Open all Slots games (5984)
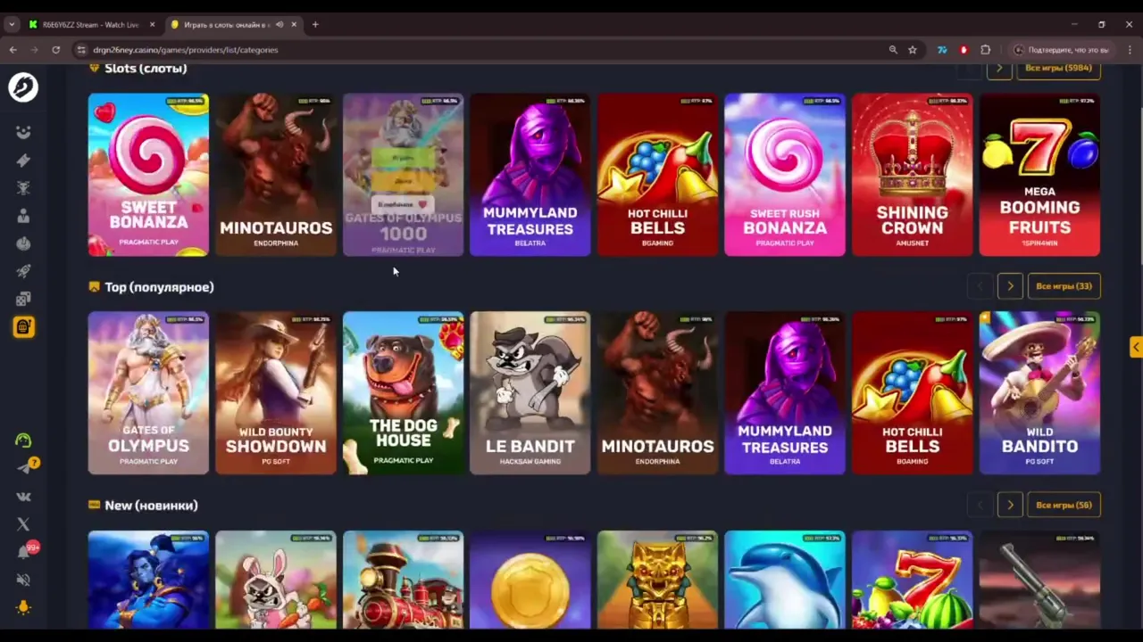1143x642 pixels. (x=1059, y=69)
